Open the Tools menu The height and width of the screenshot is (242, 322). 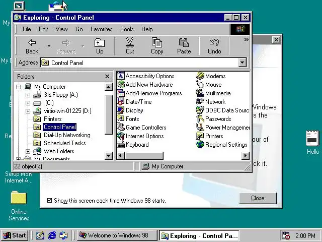coord(127,29)
